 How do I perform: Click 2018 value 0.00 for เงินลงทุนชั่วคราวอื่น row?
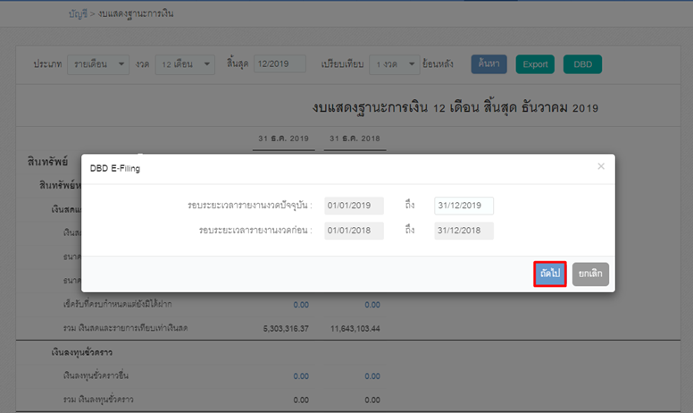coord(372,376)
